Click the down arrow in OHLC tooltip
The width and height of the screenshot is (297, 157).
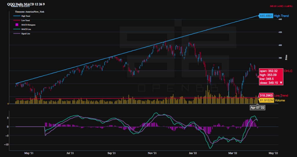pos(281,83)
